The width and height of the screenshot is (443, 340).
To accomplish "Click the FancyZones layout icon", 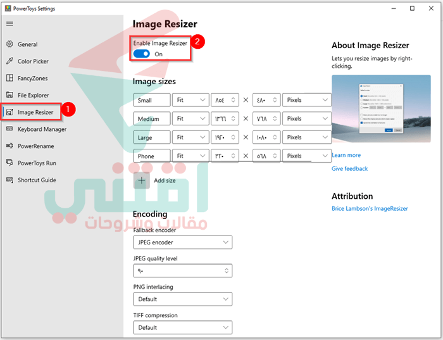I will pos(9,78).
